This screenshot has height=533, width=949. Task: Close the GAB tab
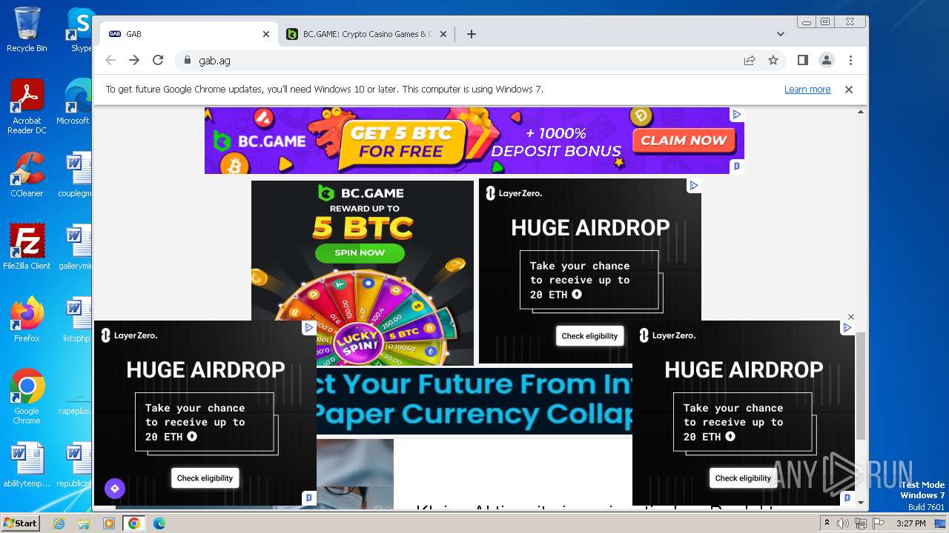click(x=266, y=34)
